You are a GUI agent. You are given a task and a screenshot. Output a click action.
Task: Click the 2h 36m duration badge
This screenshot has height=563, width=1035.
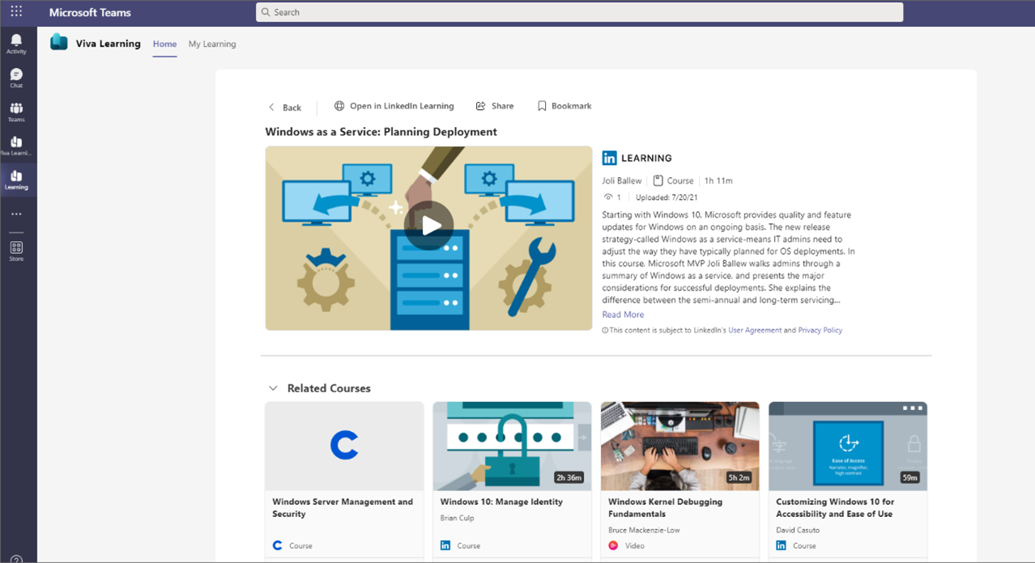tap(569, 477)
